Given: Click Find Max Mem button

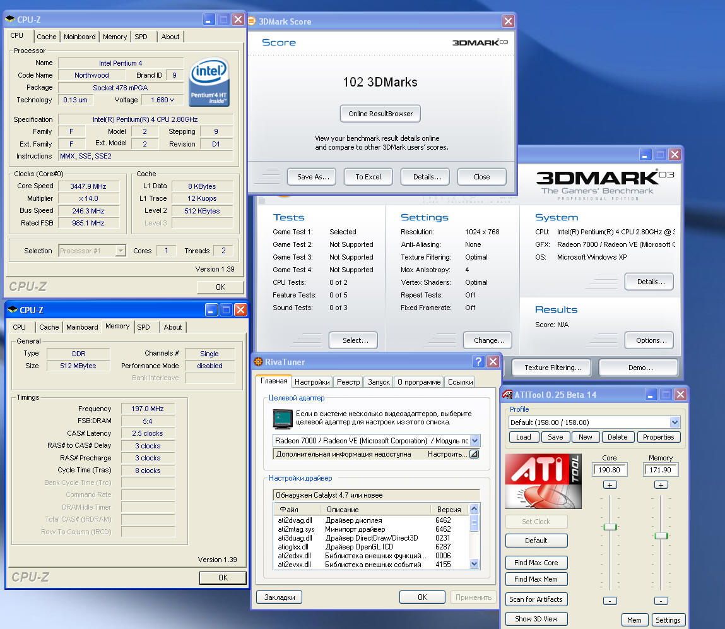Looking at the screenshot, I should pyautogui.click(x=536, y=579).
